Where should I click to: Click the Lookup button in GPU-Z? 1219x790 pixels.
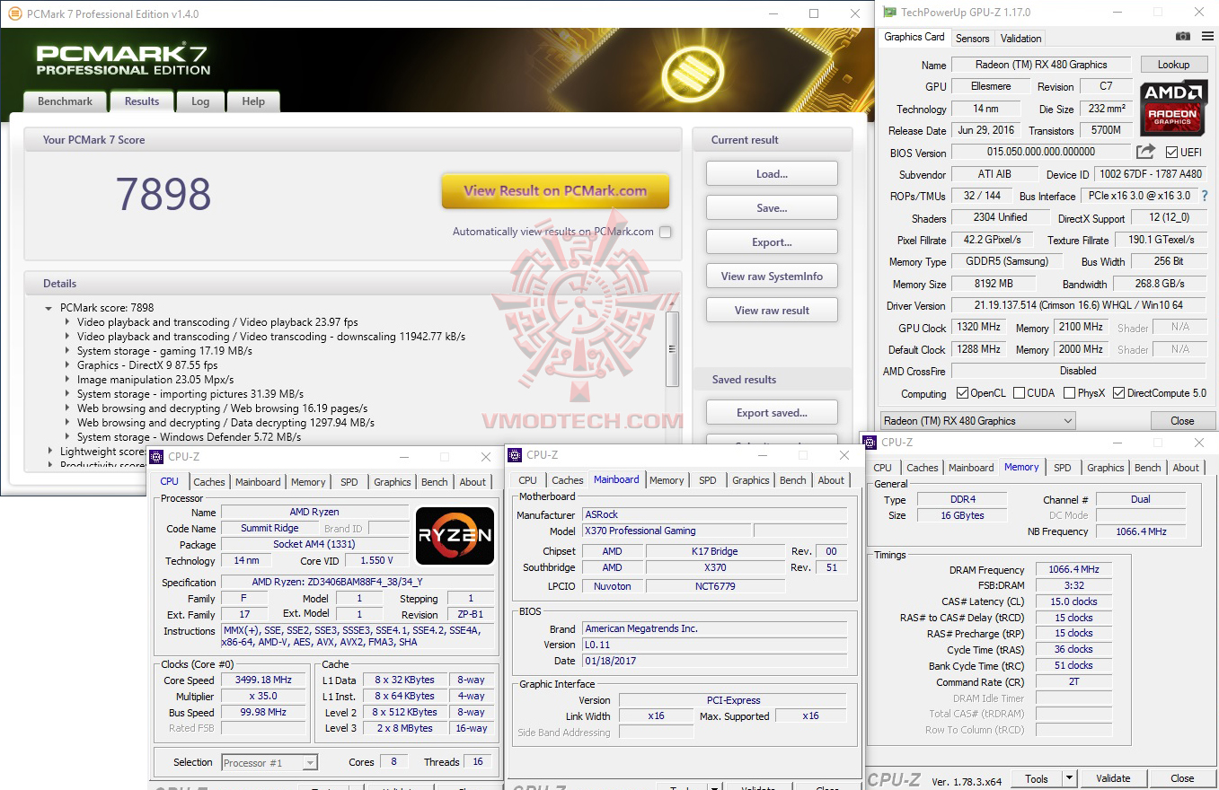(x=1174, y=64)
